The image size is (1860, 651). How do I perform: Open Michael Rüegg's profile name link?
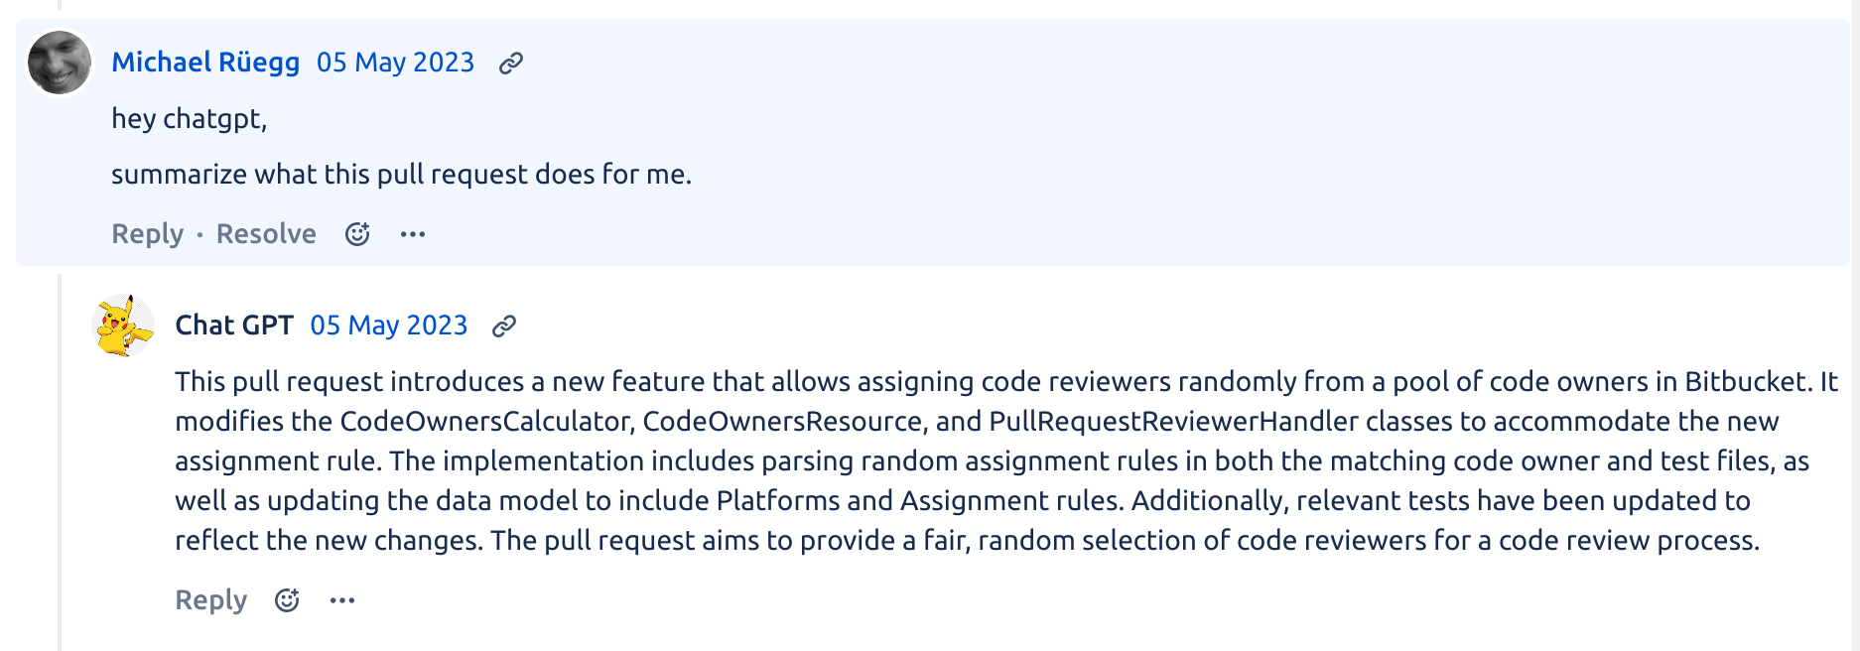click(x=205, y=63)
